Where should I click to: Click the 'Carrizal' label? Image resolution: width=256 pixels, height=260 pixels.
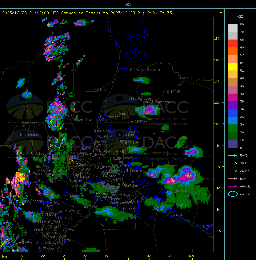pos(91,207)
